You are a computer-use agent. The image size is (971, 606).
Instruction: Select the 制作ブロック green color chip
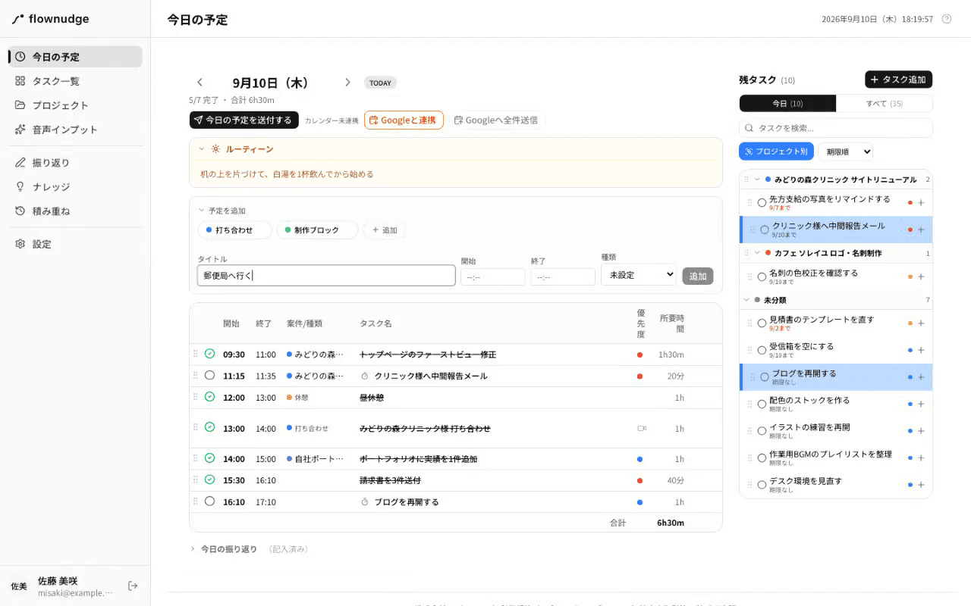[x=317, y=230]
